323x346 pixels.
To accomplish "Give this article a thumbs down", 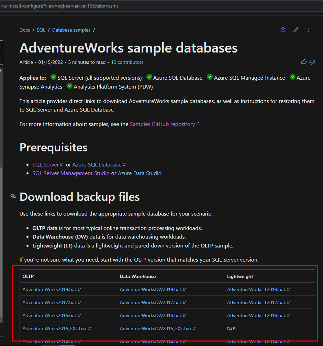I will (312, 62).
